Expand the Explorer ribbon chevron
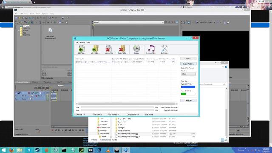 [x=223, y=67]
